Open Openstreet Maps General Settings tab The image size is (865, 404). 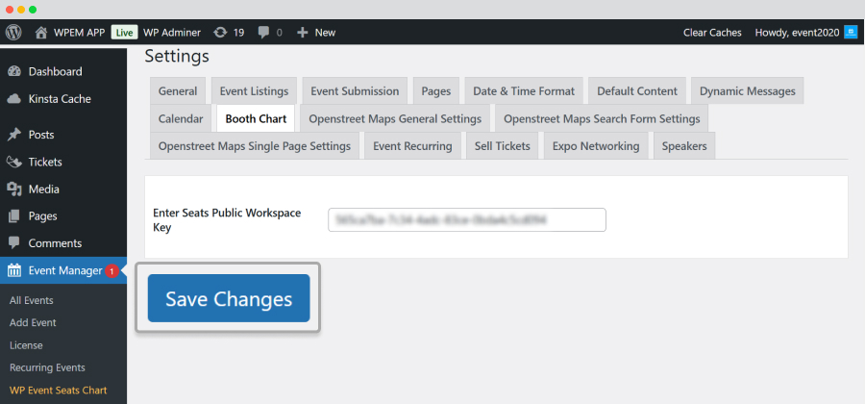tap(395, 118)
